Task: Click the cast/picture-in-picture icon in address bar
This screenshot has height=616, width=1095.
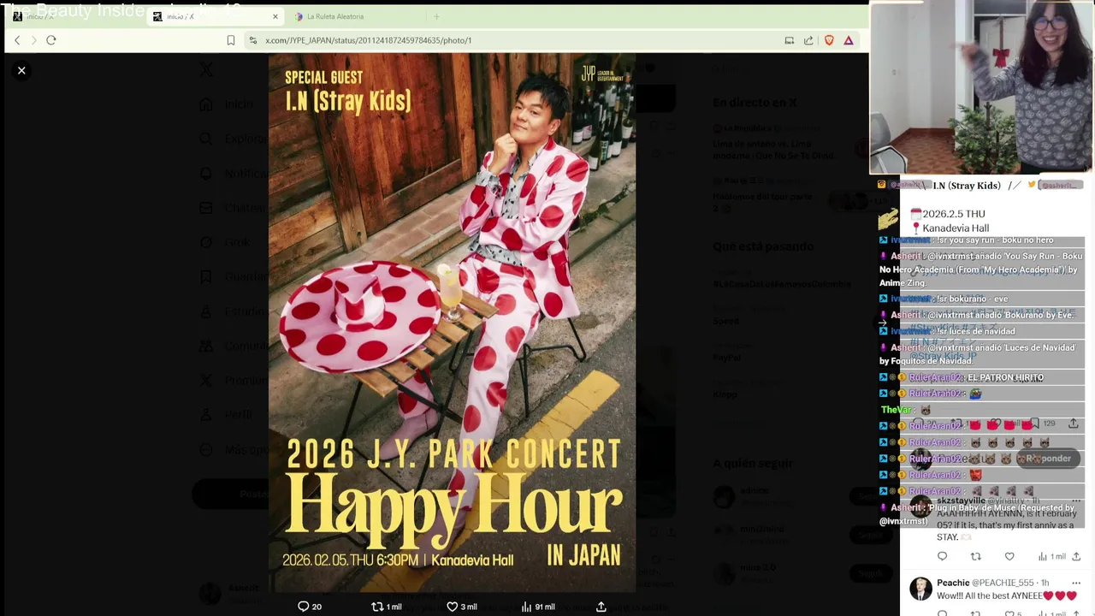Action: [789, 40]
